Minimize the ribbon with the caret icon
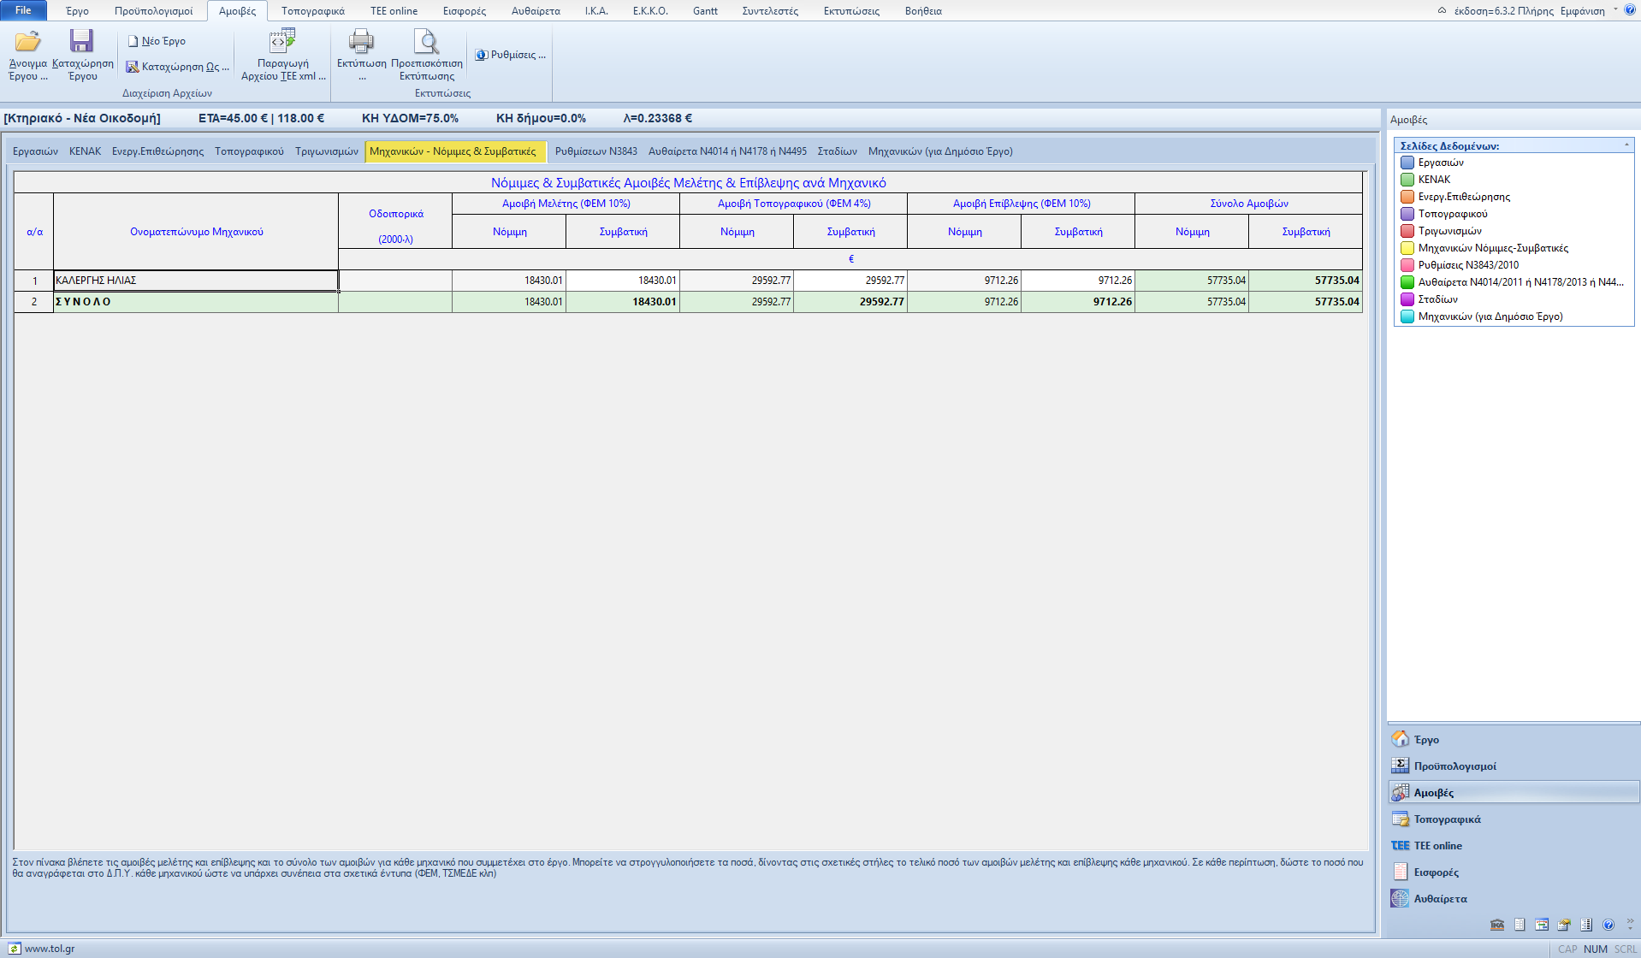The height and width of the screenshot is (958, 1641). [x=1442, y=11]
